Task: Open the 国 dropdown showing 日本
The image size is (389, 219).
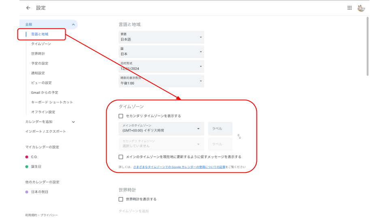Action: (x=161, y=52)
